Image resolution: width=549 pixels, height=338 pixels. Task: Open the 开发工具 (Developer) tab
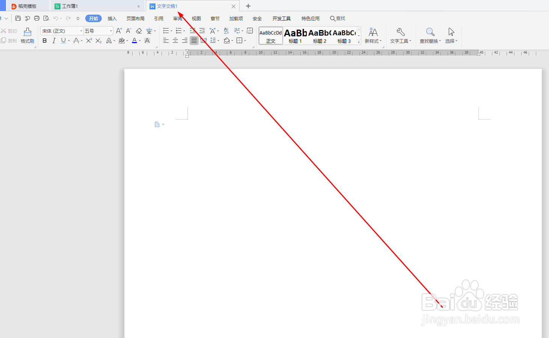click(x=282, y=18)
